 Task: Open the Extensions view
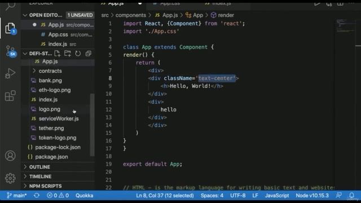point(10,95)
